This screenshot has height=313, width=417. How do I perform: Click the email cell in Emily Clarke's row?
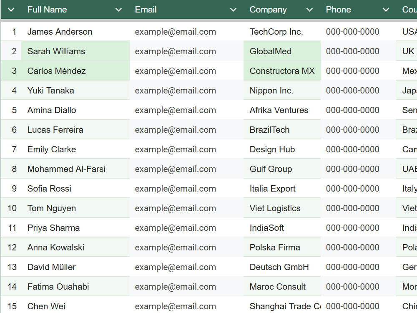186,149
